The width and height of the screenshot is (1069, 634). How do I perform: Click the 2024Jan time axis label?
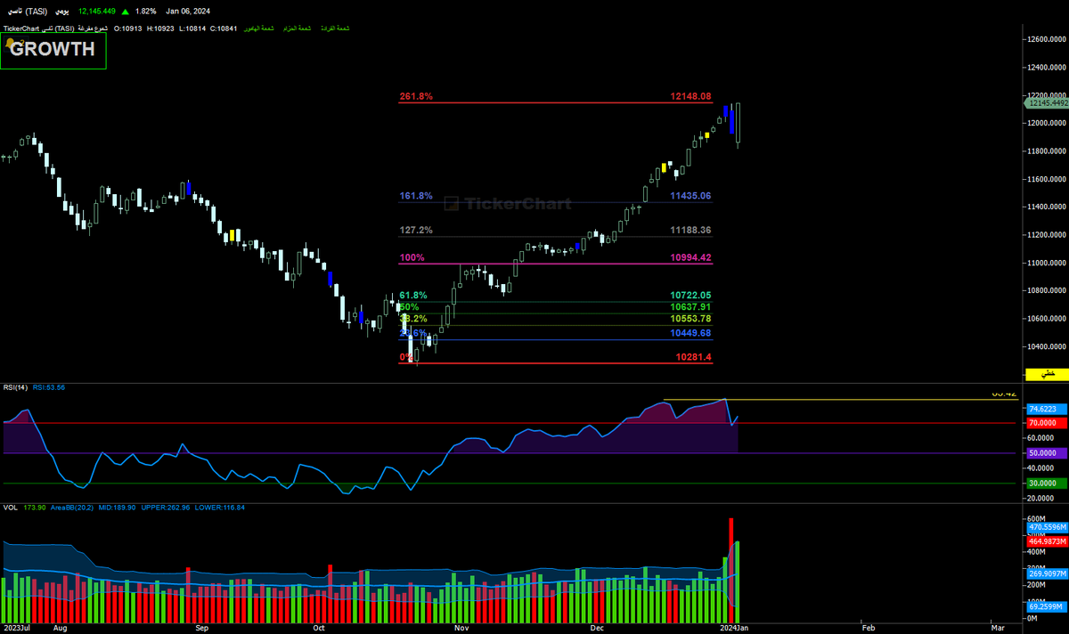733,628
